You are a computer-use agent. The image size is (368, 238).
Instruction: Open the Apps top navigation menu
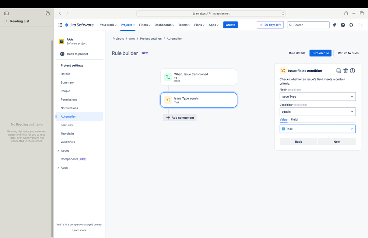tap(214, 25)
